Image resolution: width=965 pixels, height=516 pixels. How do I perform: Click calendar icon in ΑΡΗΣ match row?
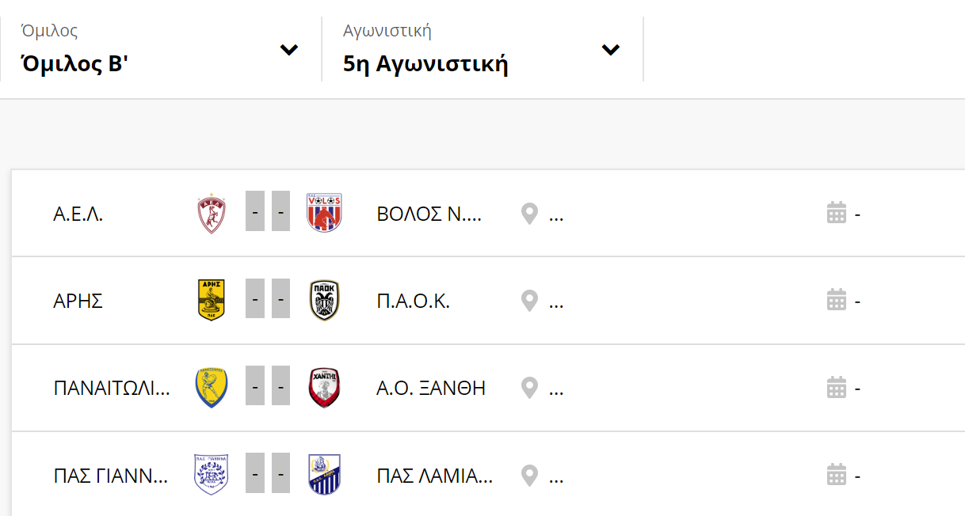tap(837, 301)
